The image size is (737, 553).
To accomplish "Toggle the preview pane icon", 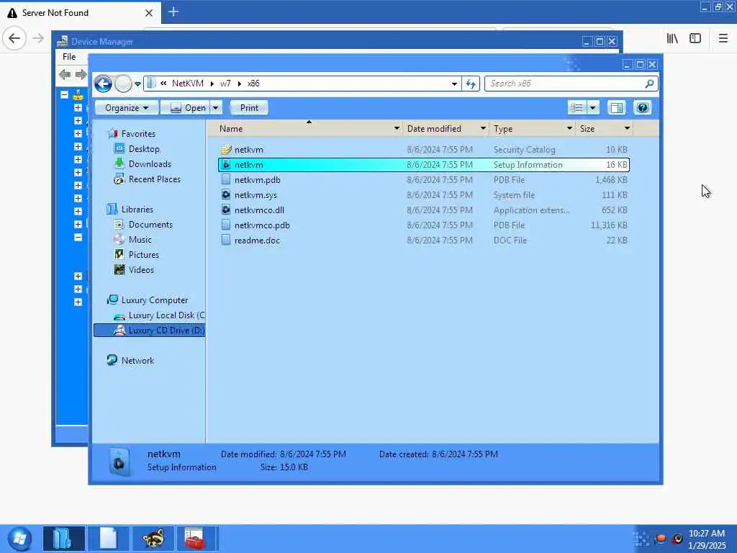I will 616,108.
